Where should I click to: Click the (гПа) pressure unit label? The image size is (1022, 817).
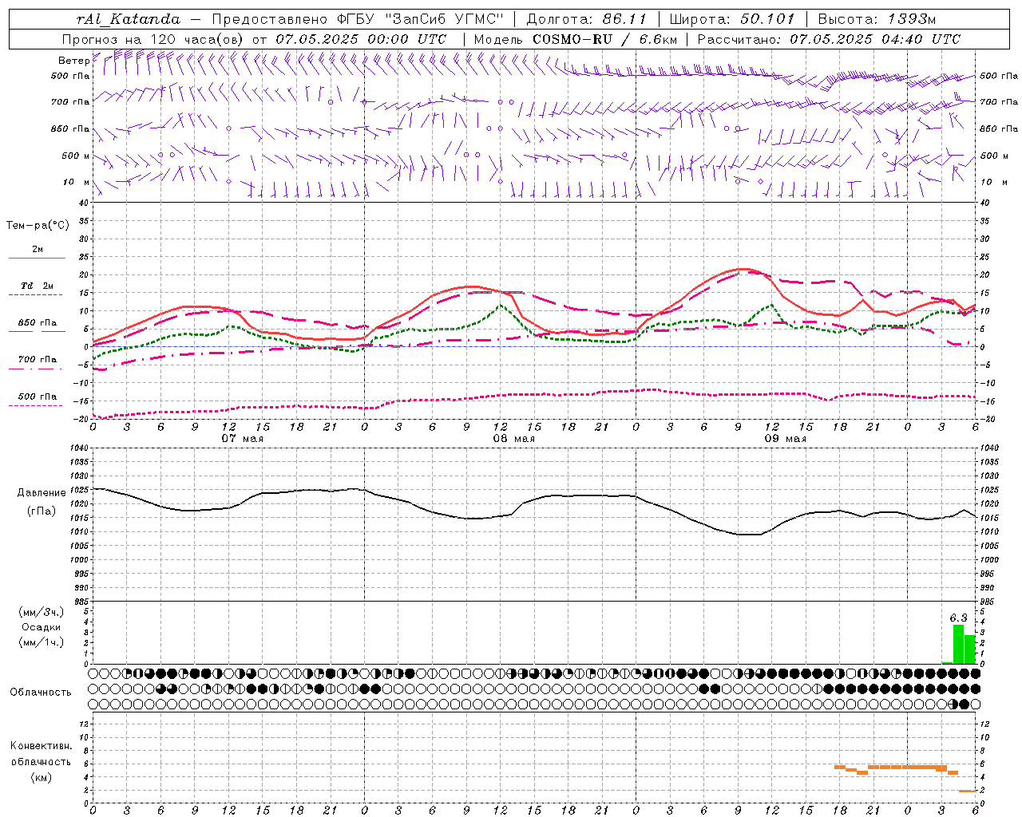(42, 511)
